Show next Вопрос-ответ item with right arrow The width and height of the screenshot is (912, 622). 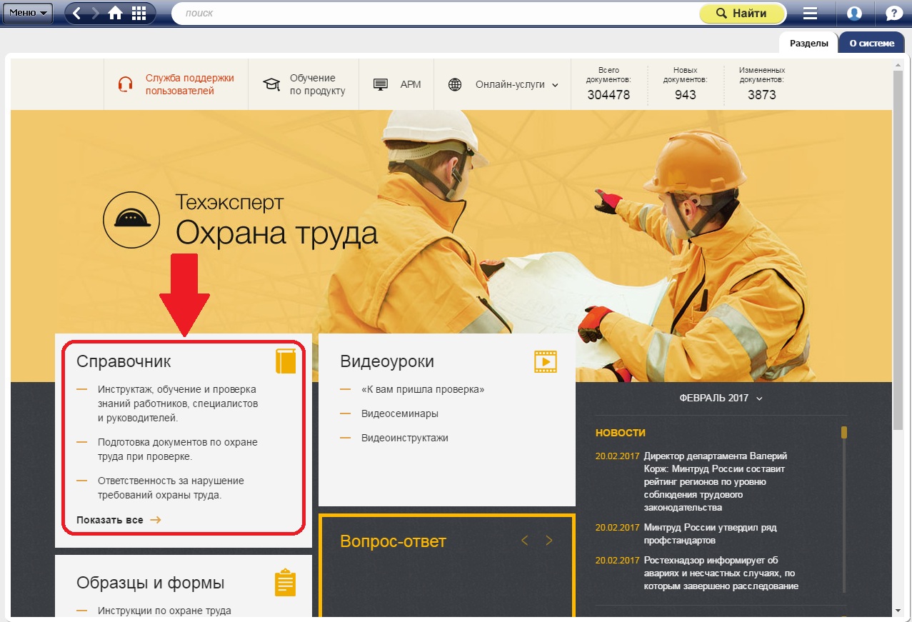pyautogui.click(x=549, y=541)
